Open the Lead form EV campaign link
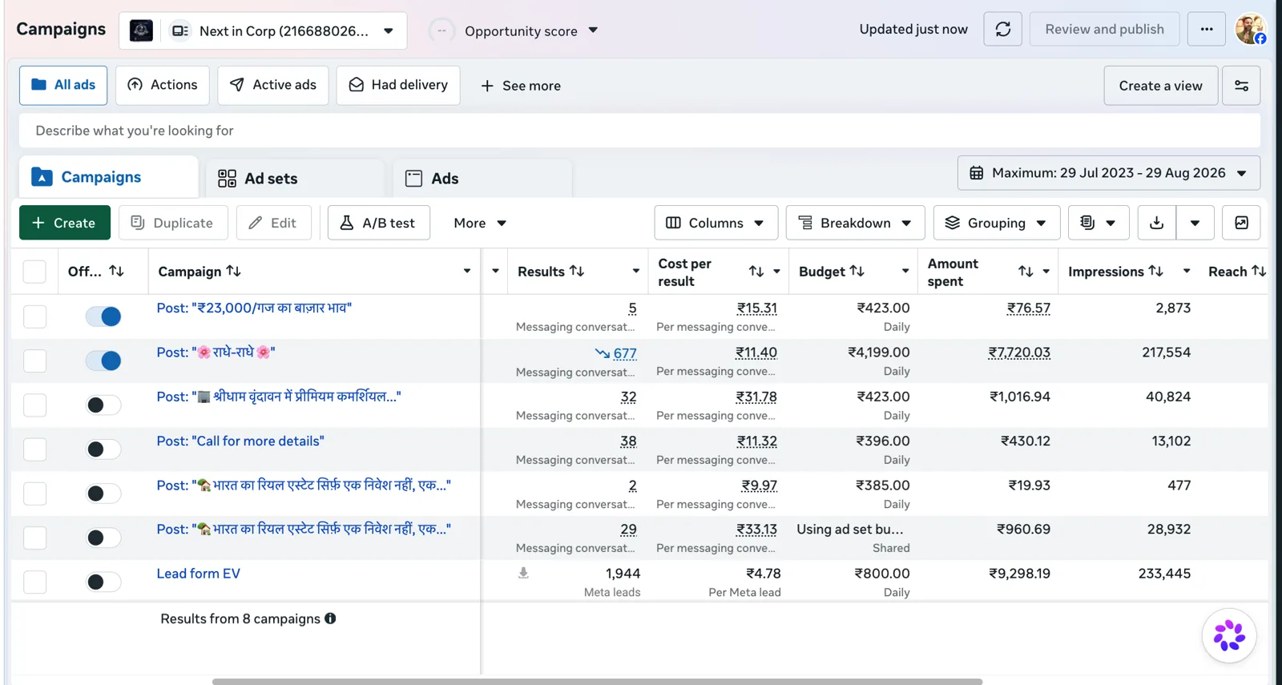The image size is (1282, 685). point(198,574)
